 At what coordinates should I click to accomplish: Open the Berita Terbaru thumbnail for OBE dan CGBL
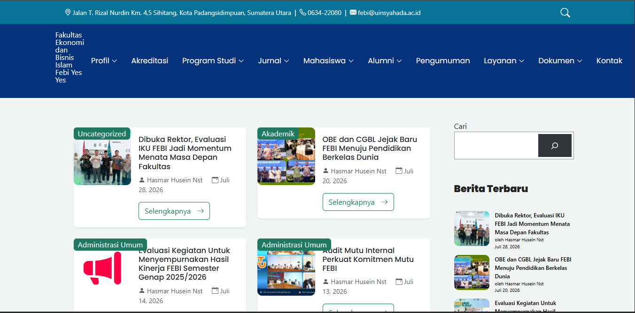(x=472, y=272)
